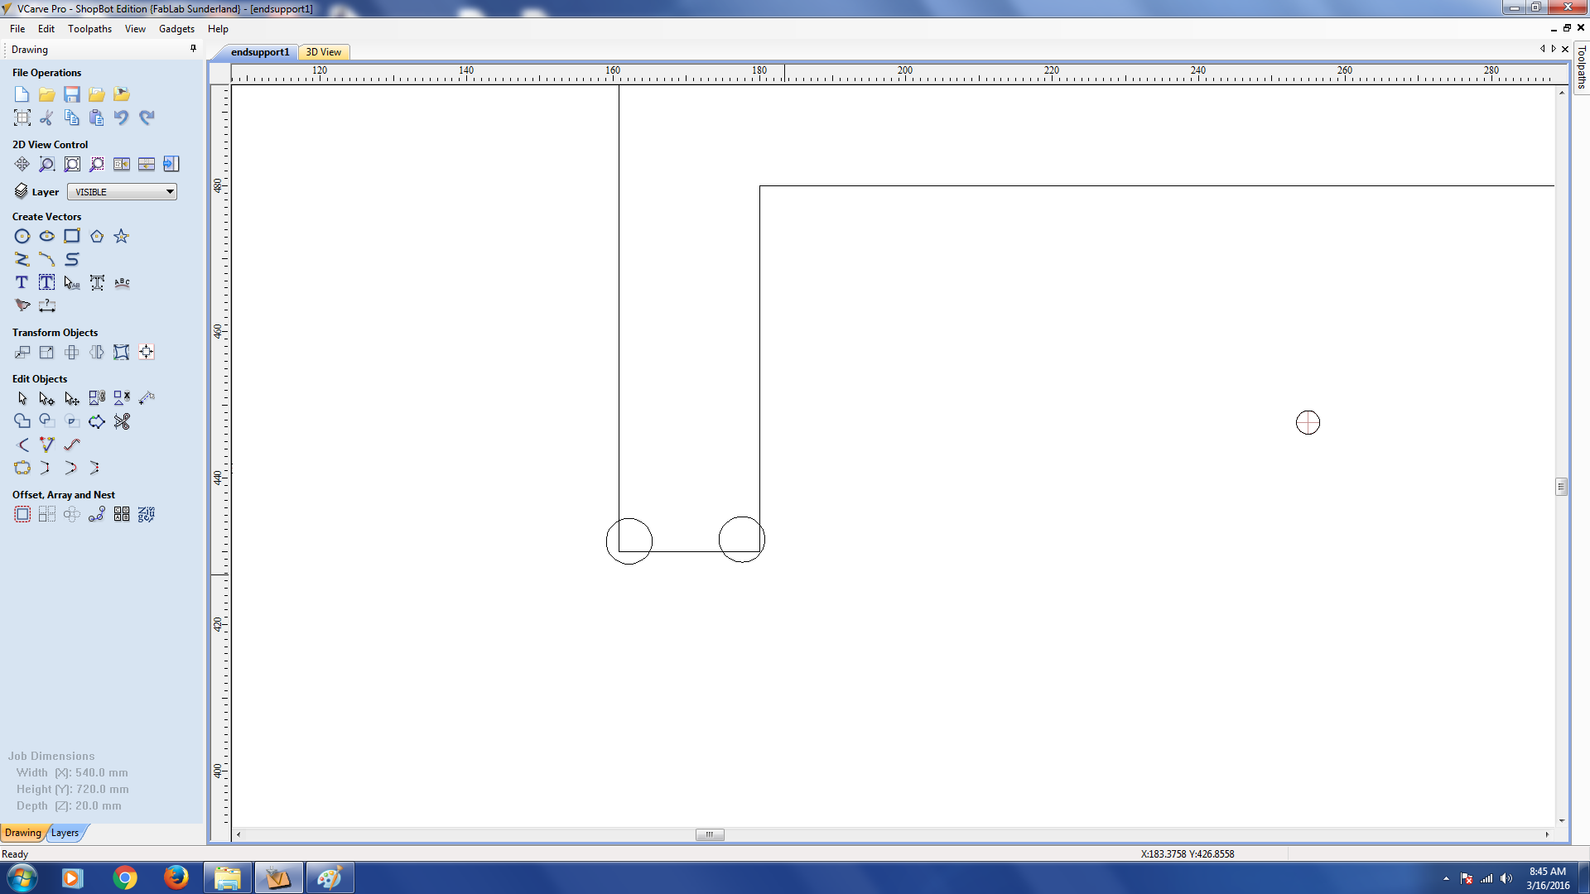
Task: Weld the selected vectors
Action: tap(22, 421)
